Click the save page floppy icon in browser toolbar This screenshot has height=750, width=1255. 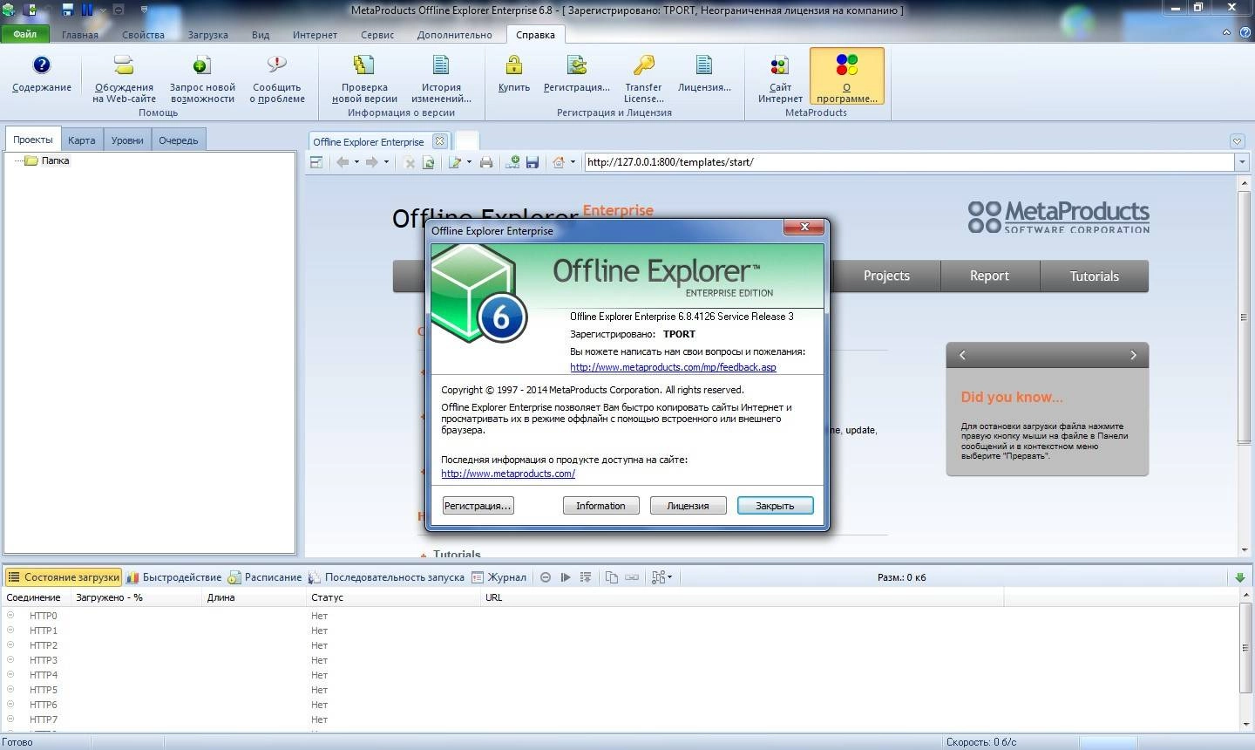tap(533, 162)
